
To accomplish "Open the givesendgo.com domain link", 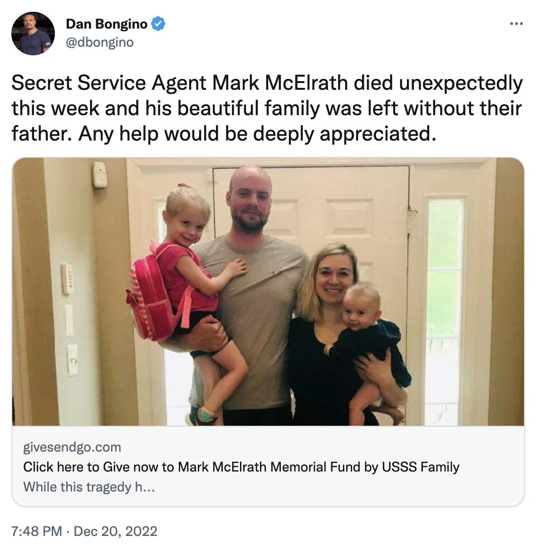I will tap(72, 447).
